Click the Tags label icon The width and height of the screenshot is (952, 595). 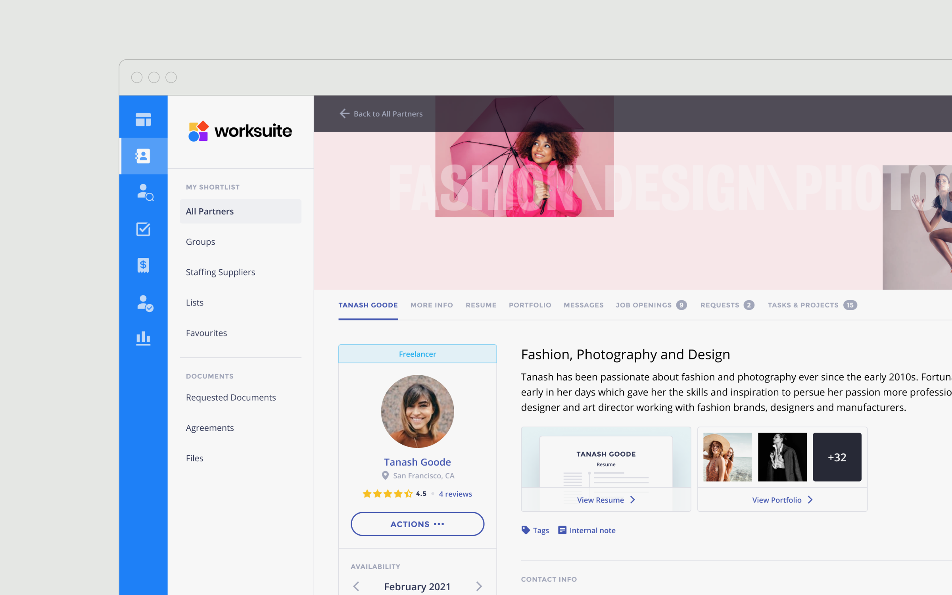click(x=526, y=530)
